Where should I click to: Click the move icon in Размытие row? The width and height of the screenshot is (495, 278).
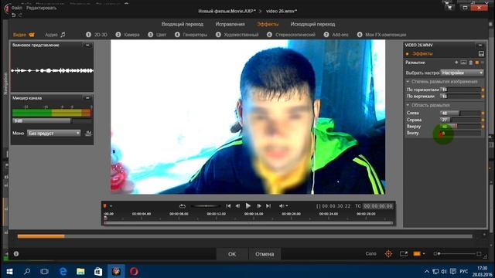(x=456, y=63)
